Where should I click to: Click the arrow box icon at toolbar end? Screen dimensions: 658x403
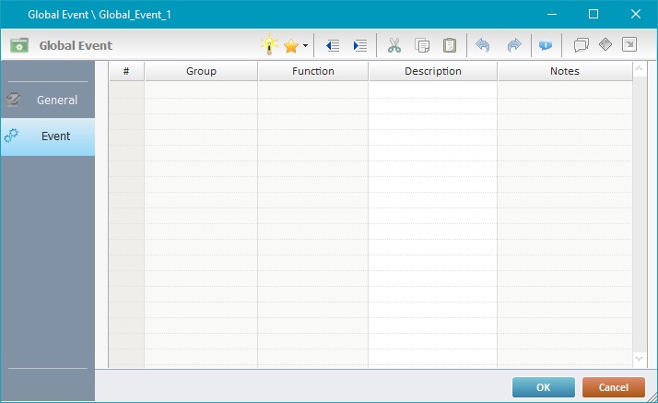pos(629,45)
